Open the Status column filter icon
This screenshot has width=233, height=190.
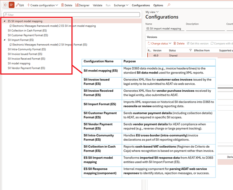pyautogui.click(x=190, y=51)
